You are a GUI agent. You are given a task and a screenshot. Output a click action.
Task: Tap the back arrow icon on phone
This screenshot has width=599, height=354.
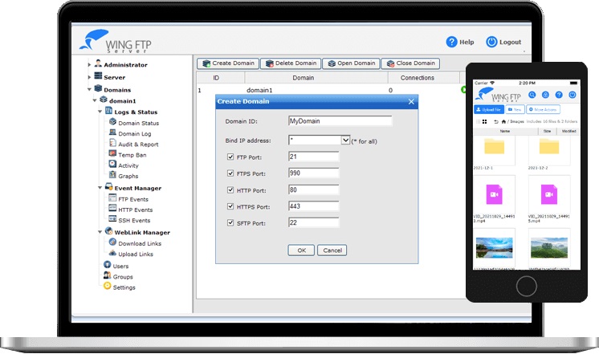coord(496,121)
